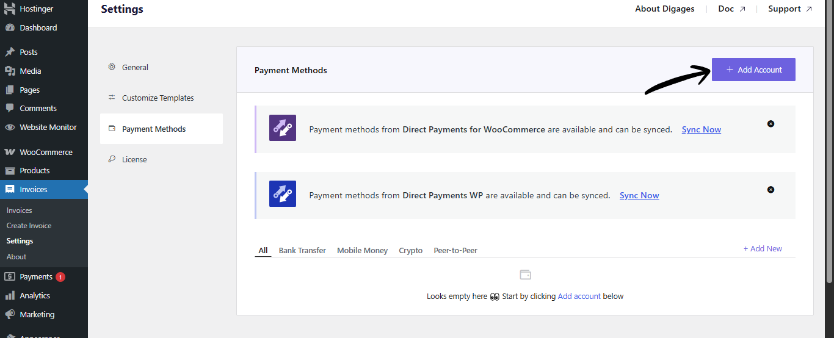This screenshot has height=338, width=834.
Task: Click the Comments speech bubble icon
Action: pos(10,108)
